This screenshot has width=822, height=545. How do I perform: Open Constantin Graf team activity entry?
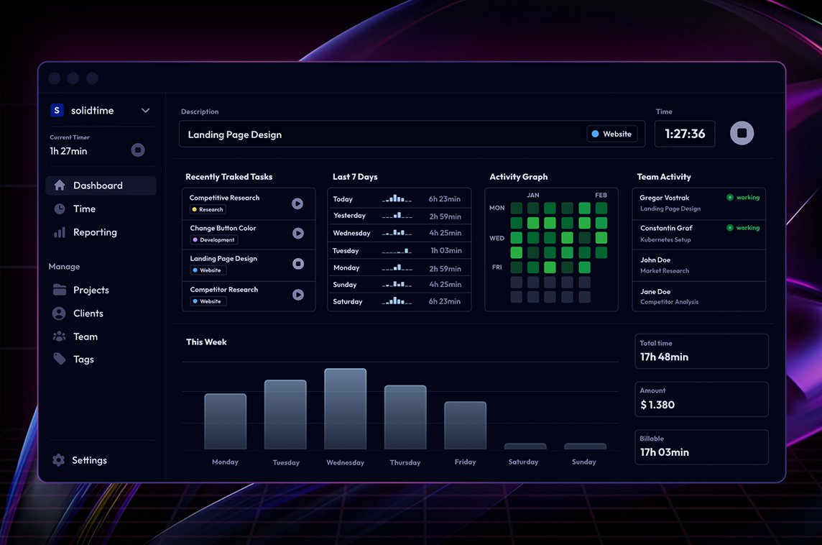pyautogui.click(x=699, y=234)
